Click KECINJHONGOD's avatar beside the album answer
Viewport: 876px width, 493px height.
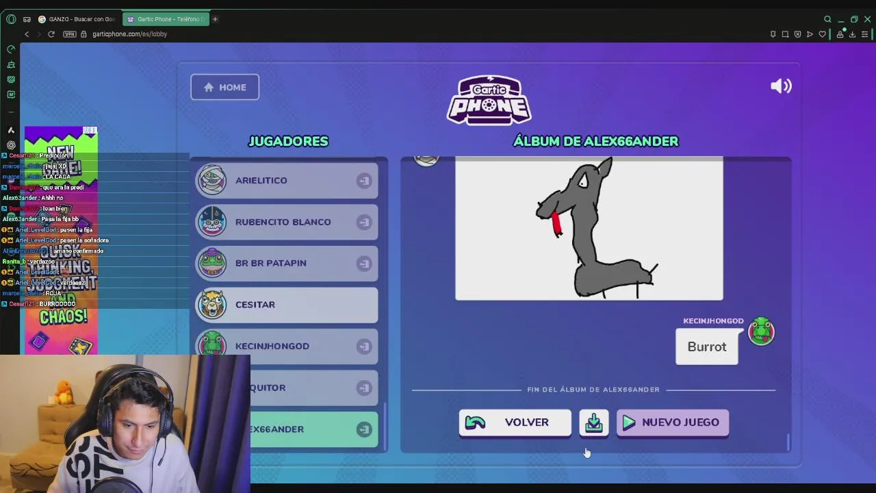761,331
